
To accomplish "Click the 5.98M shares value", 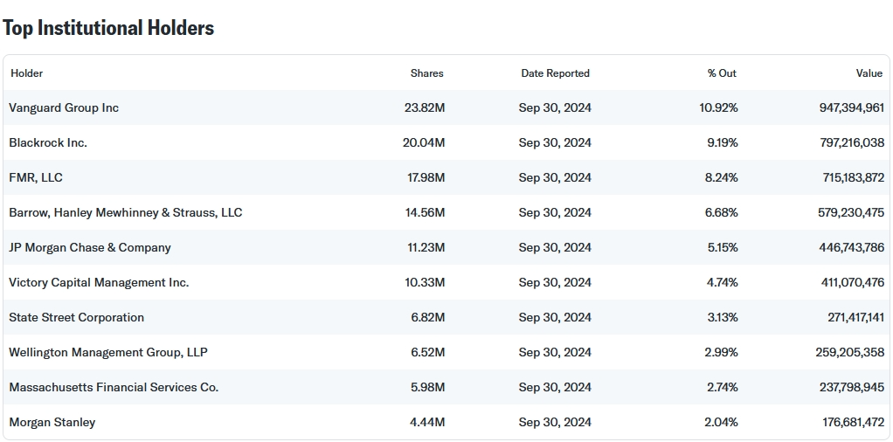I will pyautogui.click(x=427, y=387).
